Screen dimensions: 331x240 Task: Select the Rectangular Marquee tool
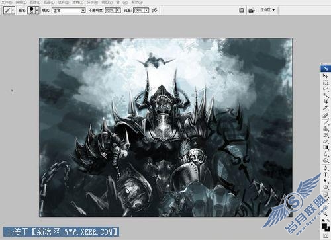pos(325,83)
